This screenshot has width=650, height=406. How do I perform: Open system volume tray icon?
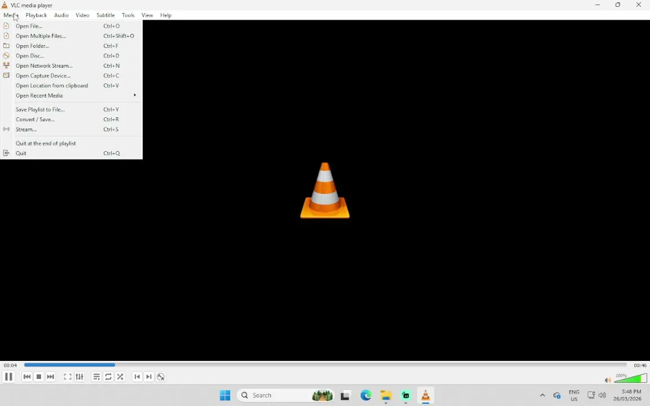coord(603,395)
